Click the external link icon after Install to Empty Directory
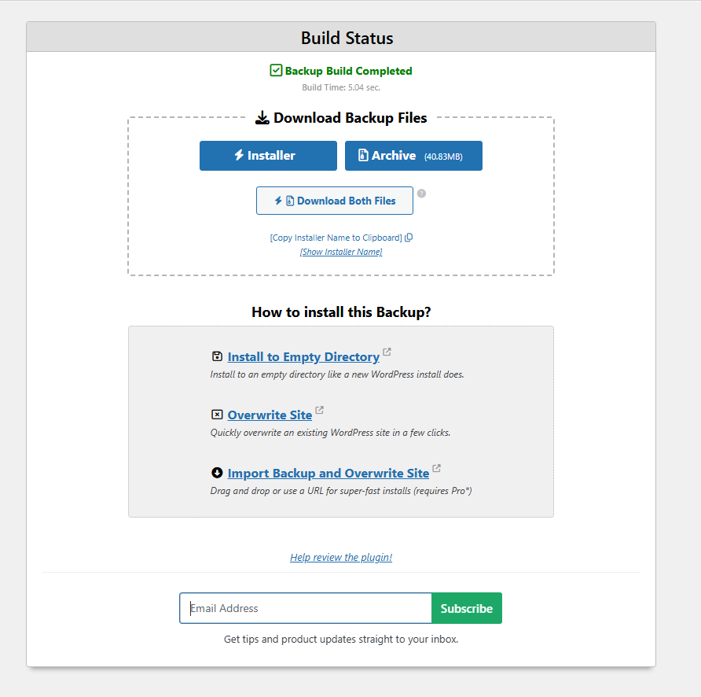The height and width of the screenshot is (697, 701). pyautogui.click(x=387, y=352)
